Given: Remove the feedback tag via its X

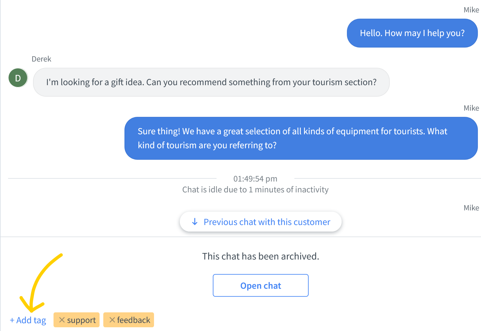Looking at the screenshot, I should [112, 320].
